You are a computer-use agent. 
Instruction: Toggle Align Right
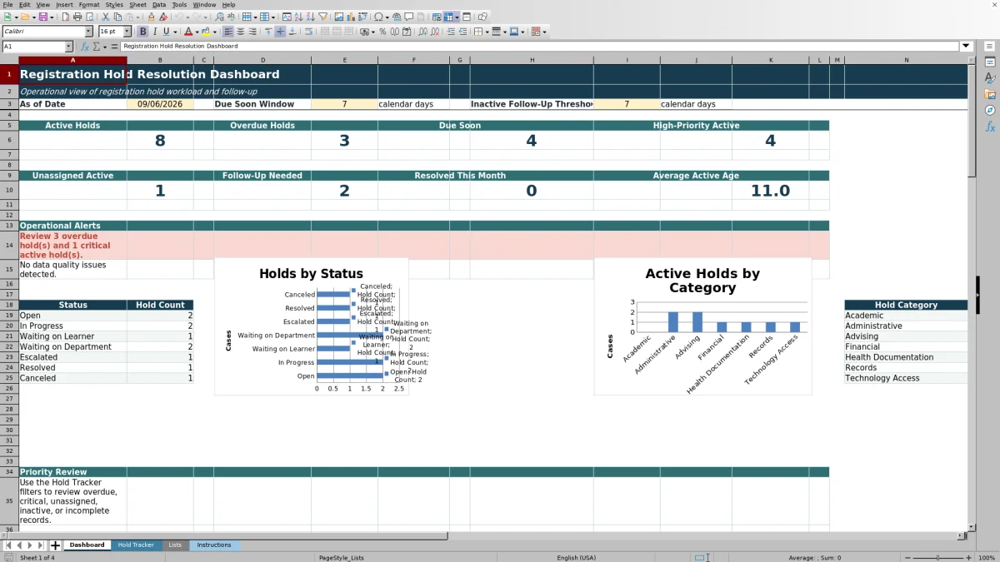pyautogui.click(x=252, y=32)
